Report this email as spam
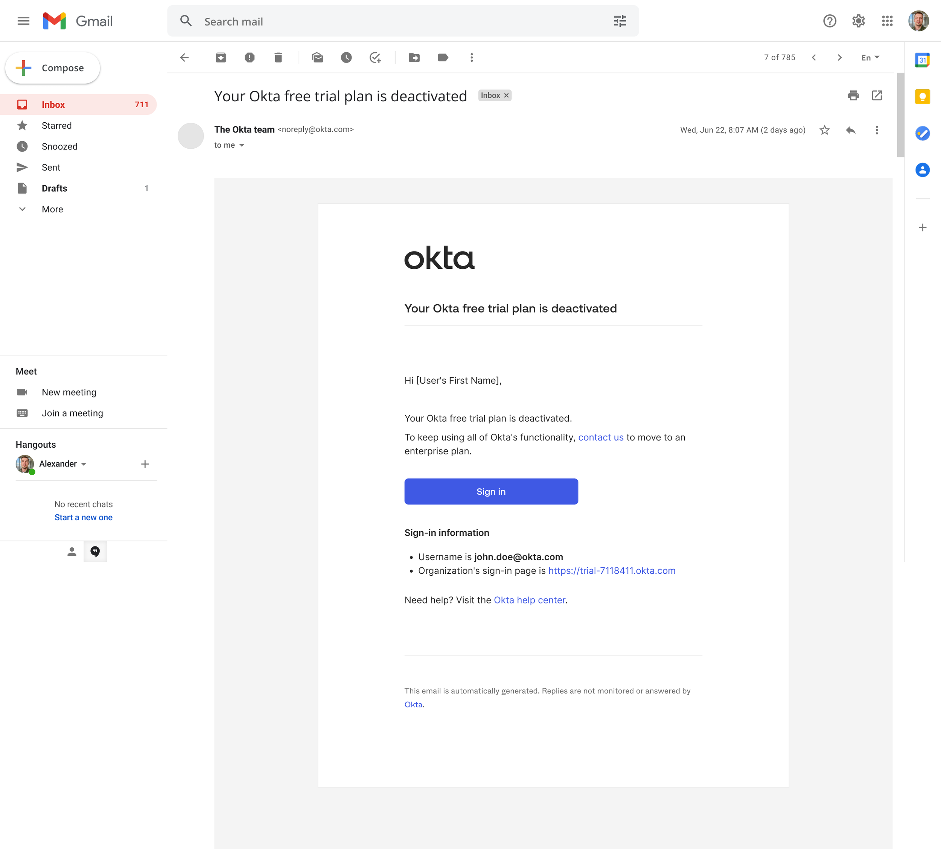941x849 pixels. point(250,57)
